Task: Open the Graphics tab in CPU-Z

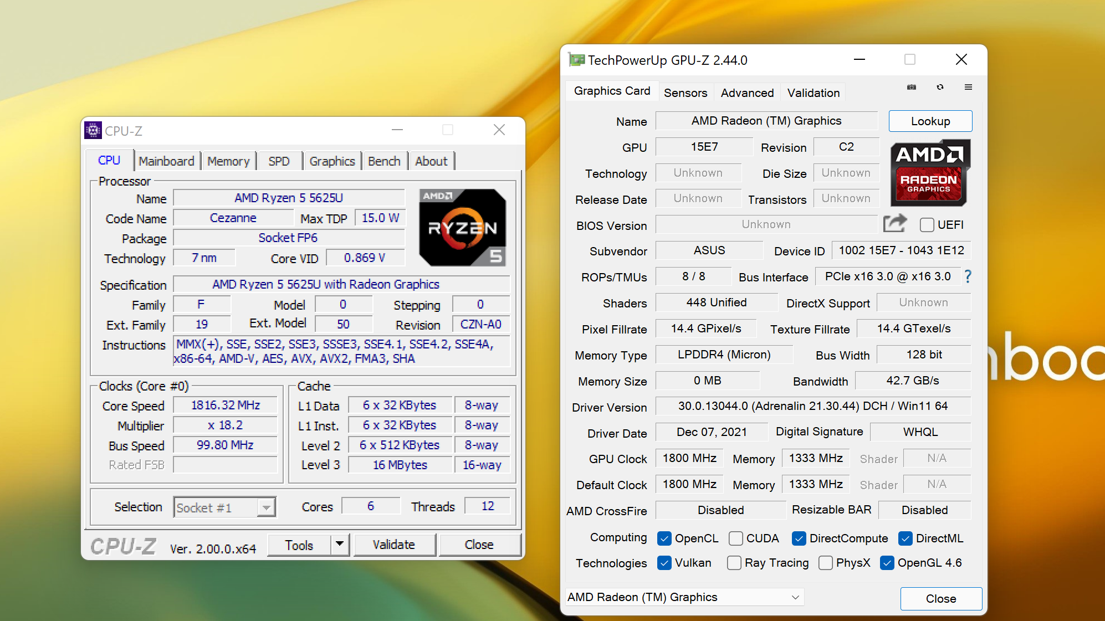Action: 332,161
